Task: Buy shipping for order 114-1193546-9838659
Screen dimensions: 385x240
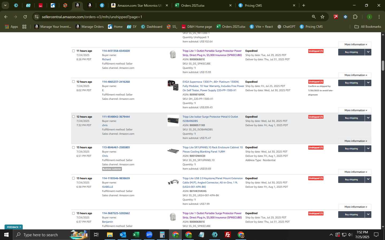Action: point(351,179)
